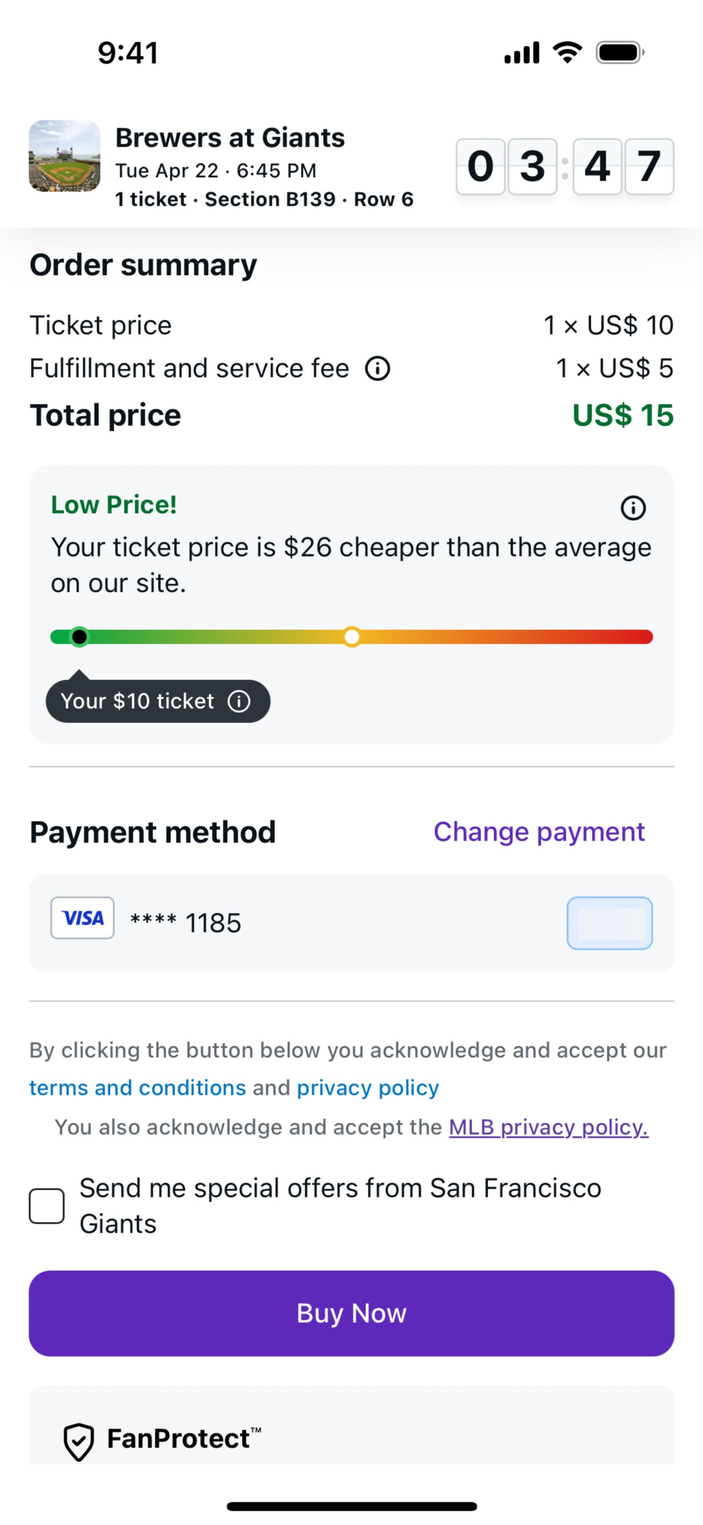Tap the info icon beside Fulfillment and service fee
This screenshot has width=703, height=1525.
click(x=377, y=368)
